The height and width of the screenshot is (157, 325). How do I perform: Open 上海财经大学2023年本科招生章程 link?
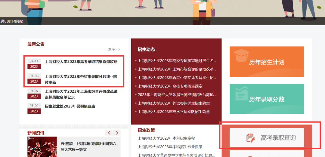(x=166, y=138)
